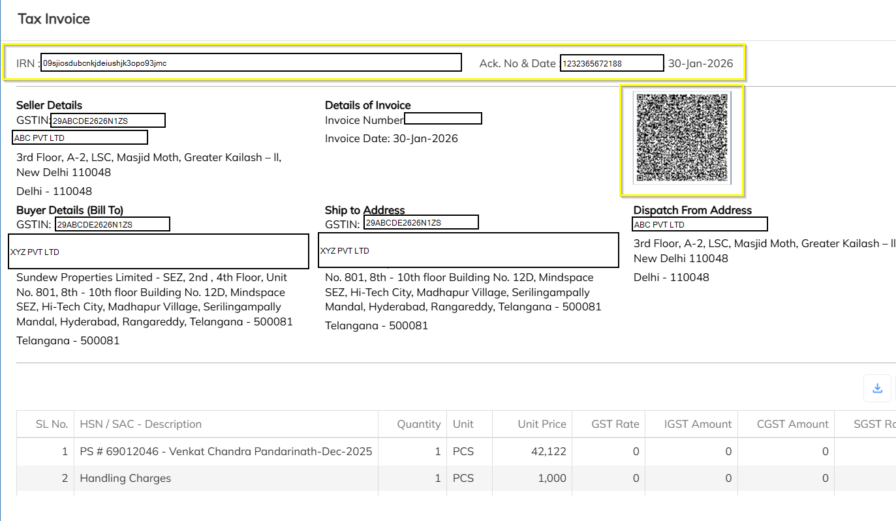
Task: Click the IRN value field
Action: [x=251, y=63]
